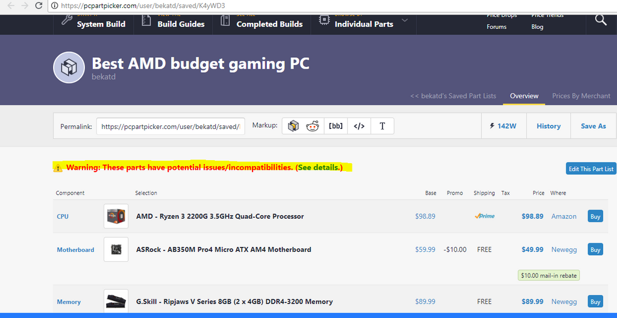View the 142W wattage estimate
Screen dimensions: 617x318
pyautogui.click(x=504, y=126)
